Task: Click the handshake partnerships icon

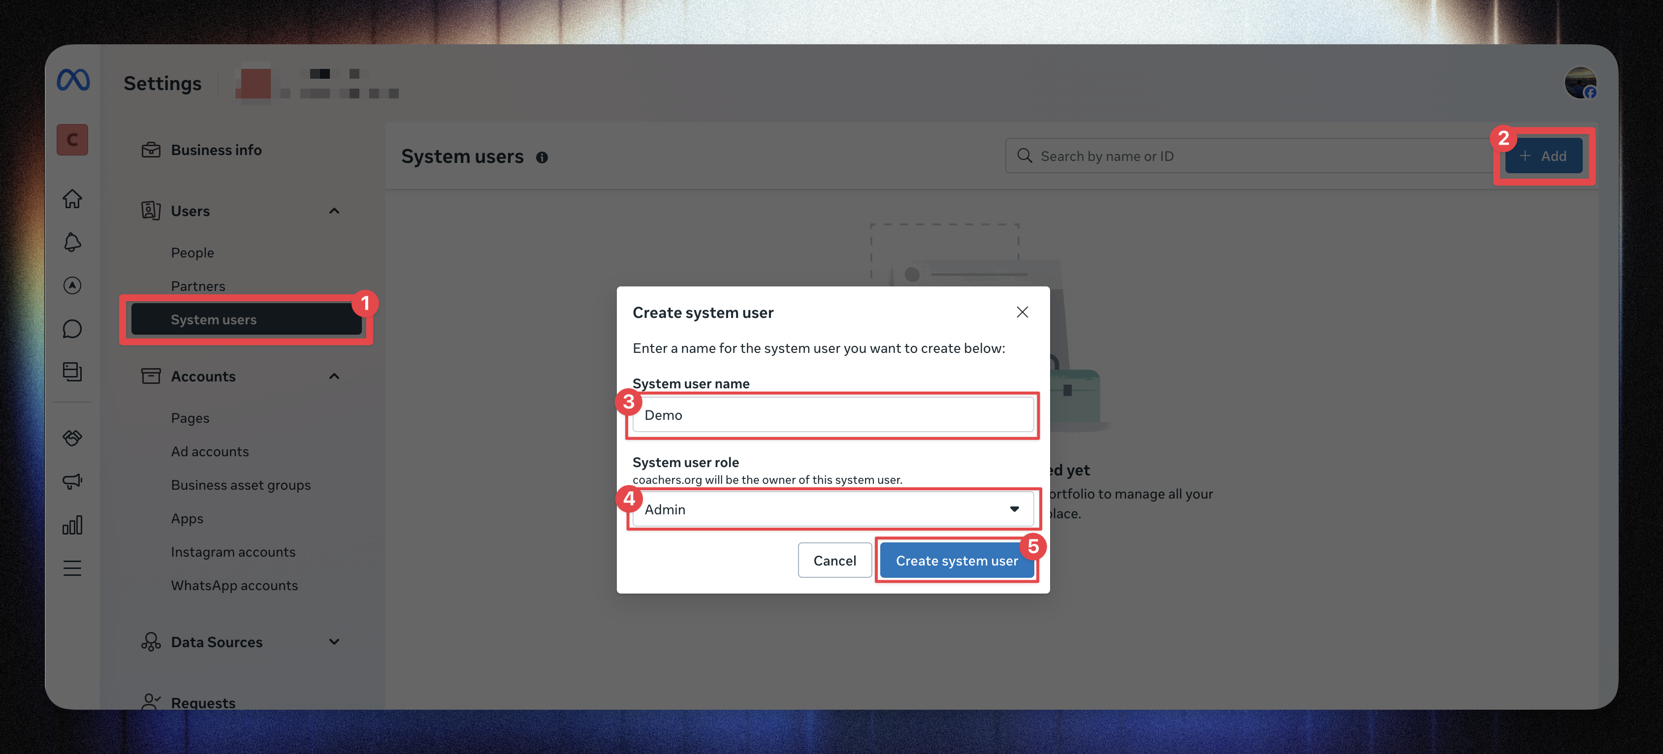Action: 72,438
